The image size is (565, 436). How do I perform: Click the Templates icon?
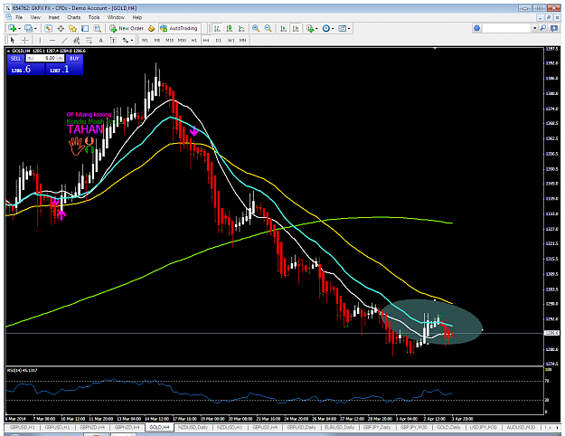(342, 28)
